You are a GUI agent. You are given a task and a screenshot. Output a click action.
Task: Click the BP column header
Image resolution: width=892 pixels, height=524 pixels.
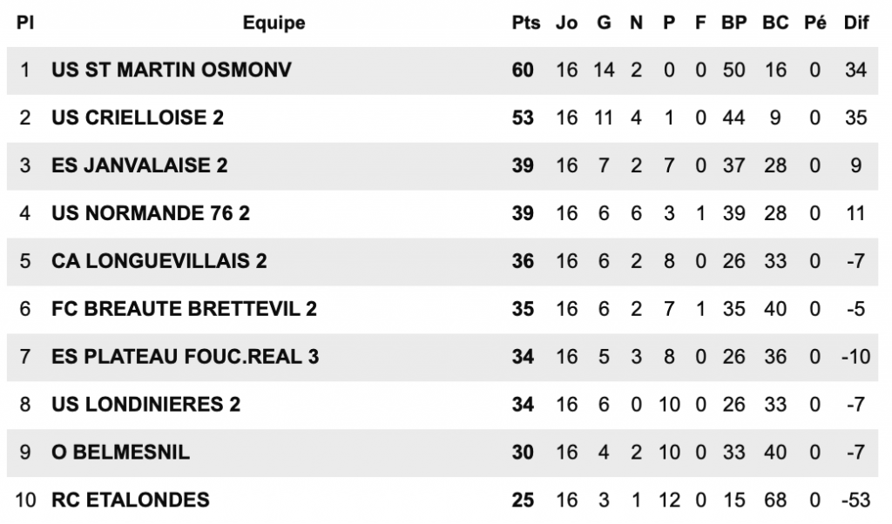pos(733,23)
